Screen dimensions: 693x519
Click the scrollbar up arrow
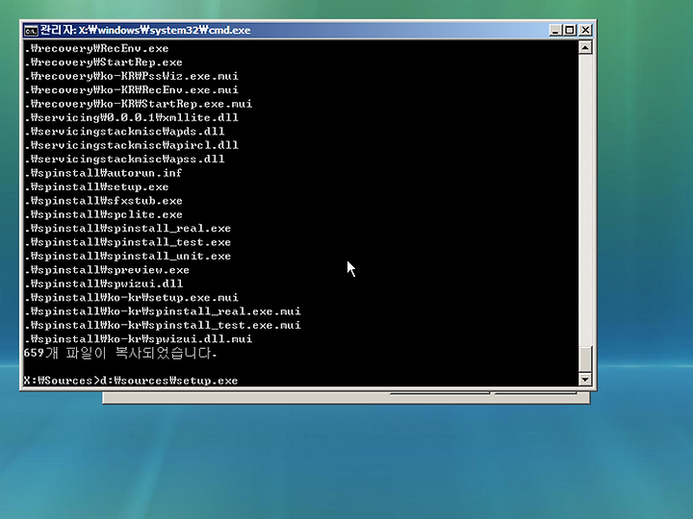point(585,47)
